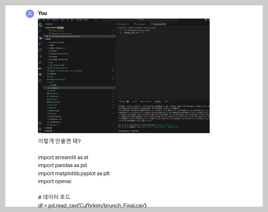Click the text "이렇게 만들면 돼?"
Screen dimensions: 268x212
tap(59, 141)
